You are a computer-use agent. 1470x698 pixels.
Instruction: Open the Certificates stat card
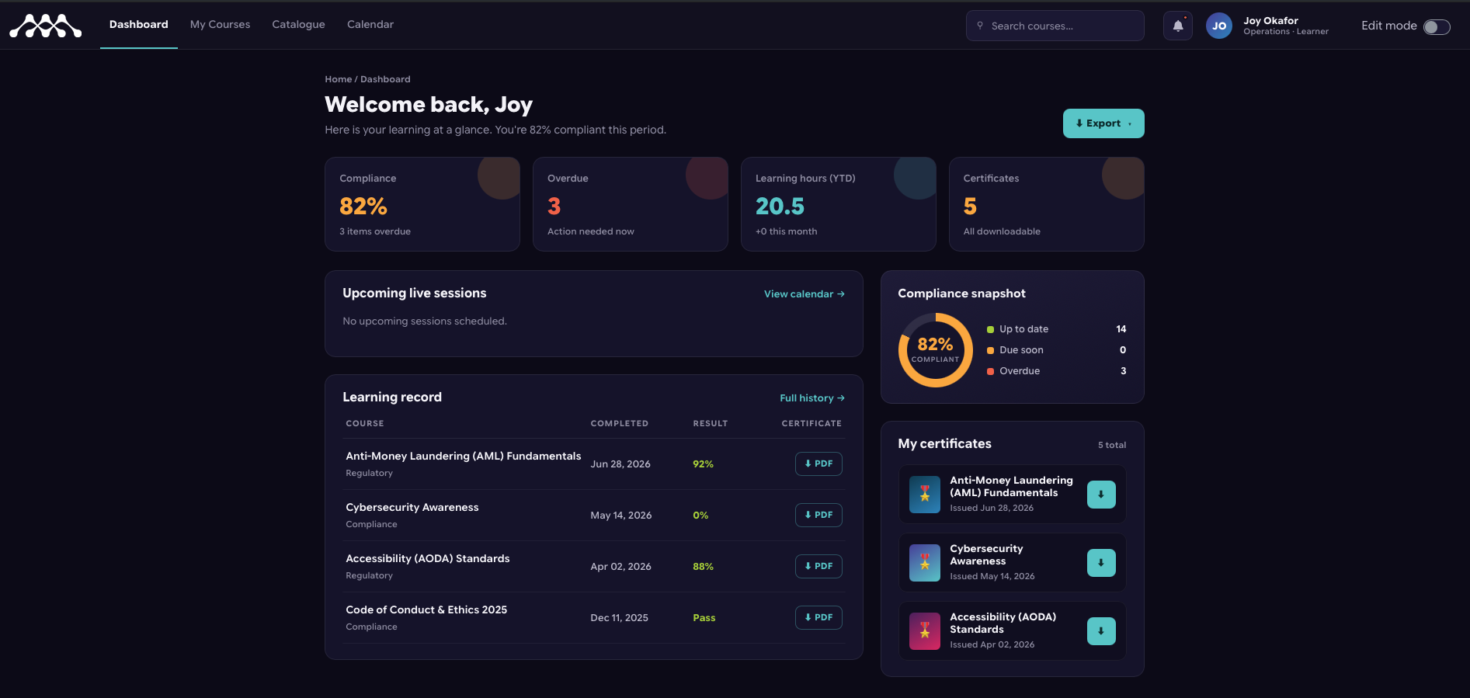(x=1047, y=204)
